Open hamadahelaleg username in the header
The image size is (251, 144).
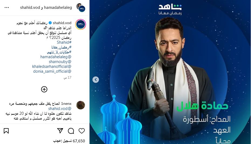tap(58, 8)
